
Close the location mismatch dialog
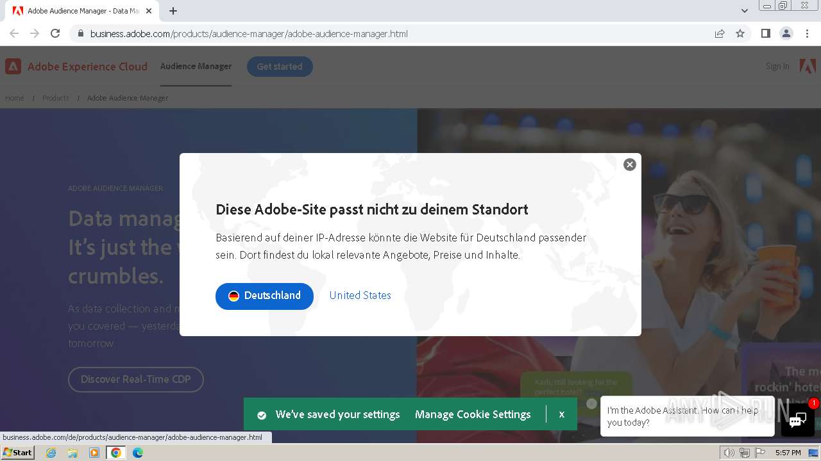click(630, 165)
